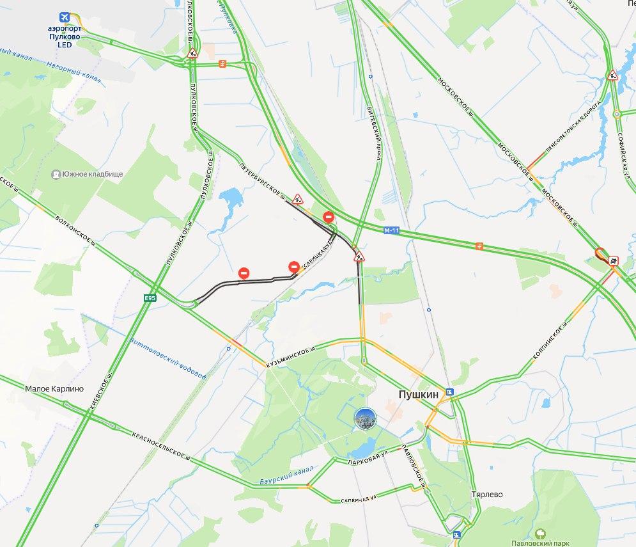Open roadworks sign near Софийская улица
The width and height of the screenshot is (636, 547).
[613, 75]
